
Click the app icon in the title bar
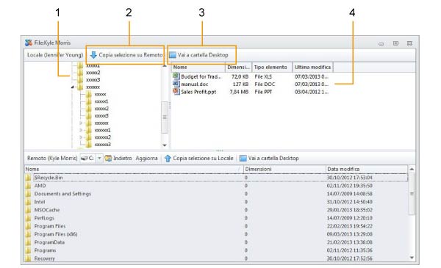(29, 43)
